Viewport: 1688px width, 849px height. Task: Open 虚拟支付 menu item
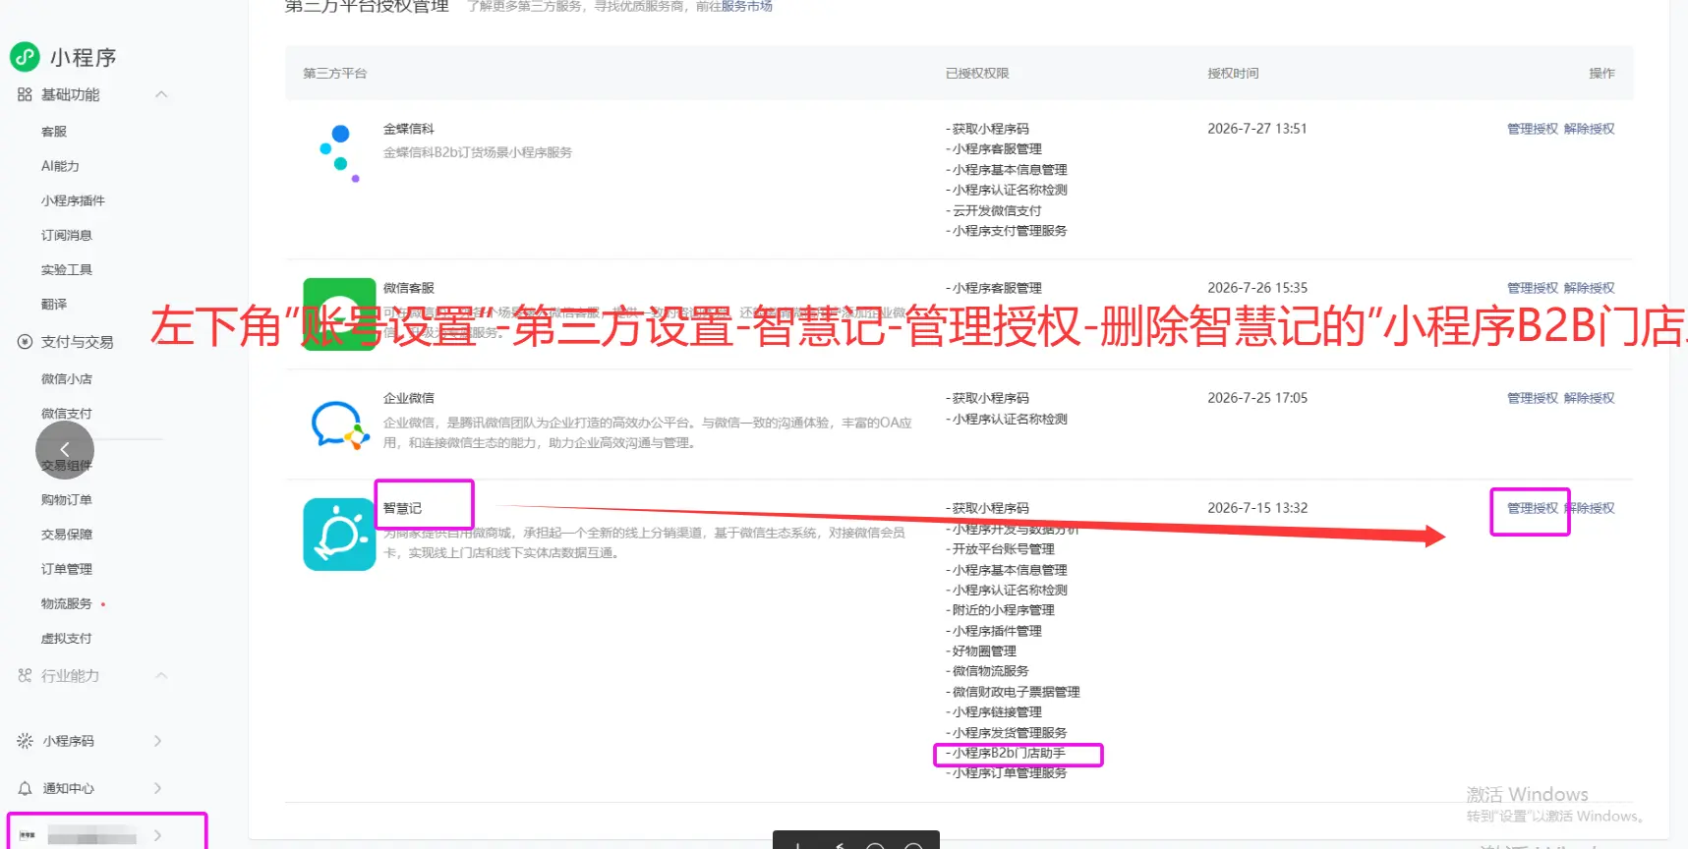(67, 639)
